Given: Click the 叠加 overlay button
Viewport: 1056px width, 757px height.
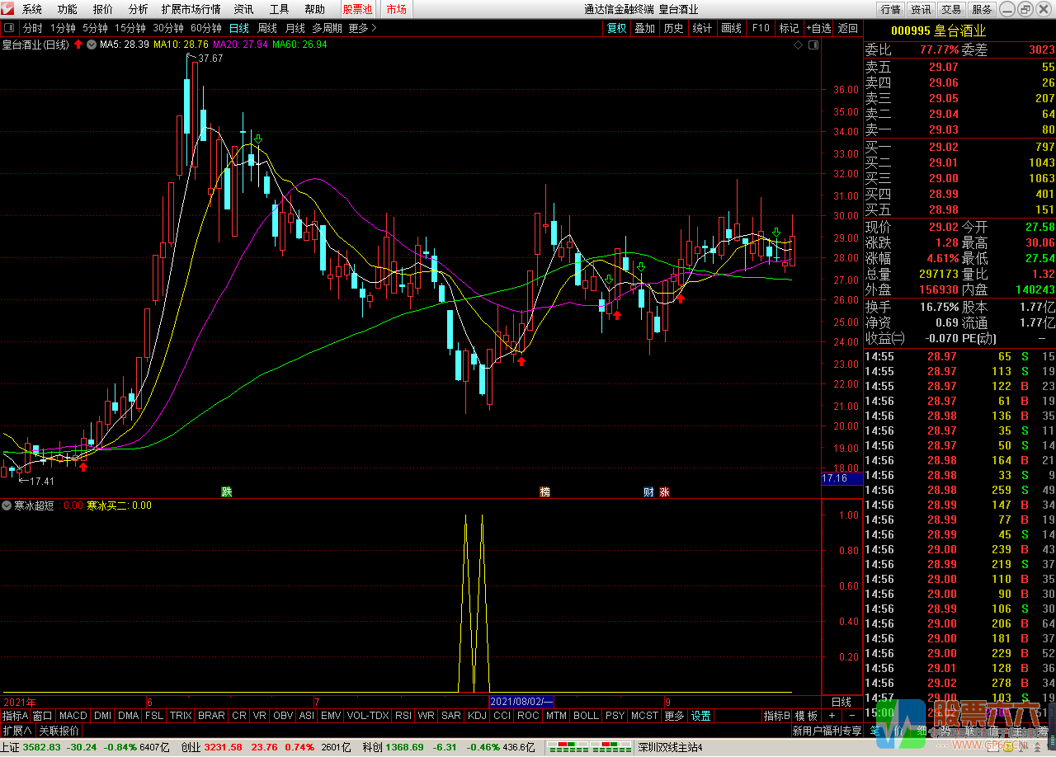Looking at the screenshot, I should click(645, 28).
